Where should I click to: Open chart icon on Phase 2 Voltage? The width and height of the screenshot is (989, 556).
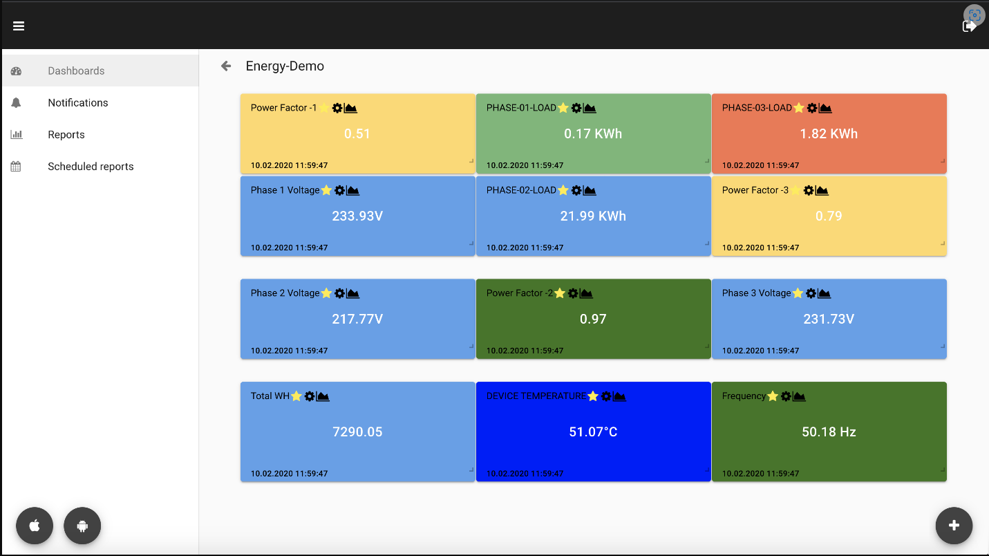click(352, 293)
